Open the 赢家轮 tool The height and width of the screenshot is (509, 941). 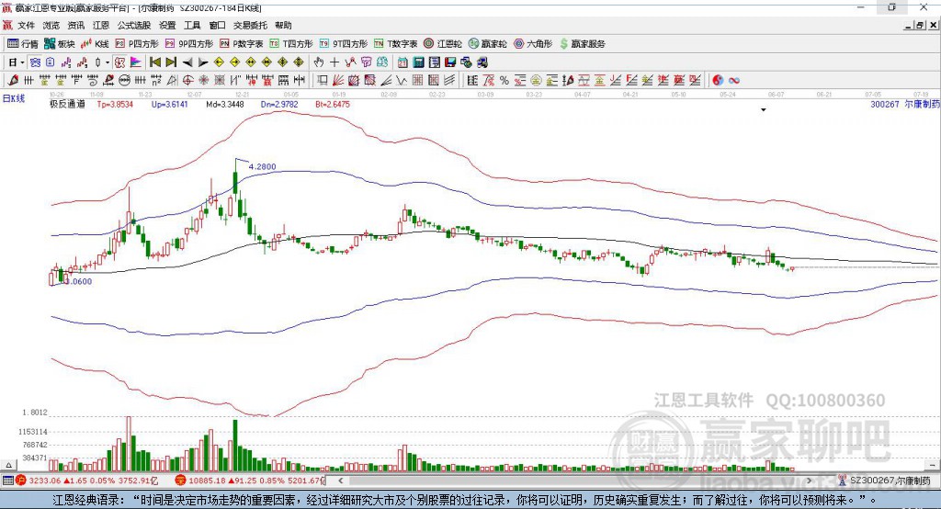(x=488, y=44)
